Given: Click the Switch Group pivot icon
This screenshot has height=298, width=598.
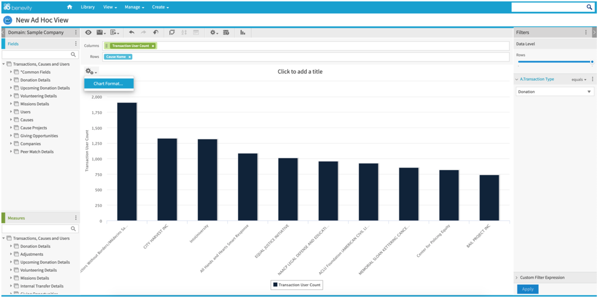Looking at the screenshot, I should click(x=172, y=33).
